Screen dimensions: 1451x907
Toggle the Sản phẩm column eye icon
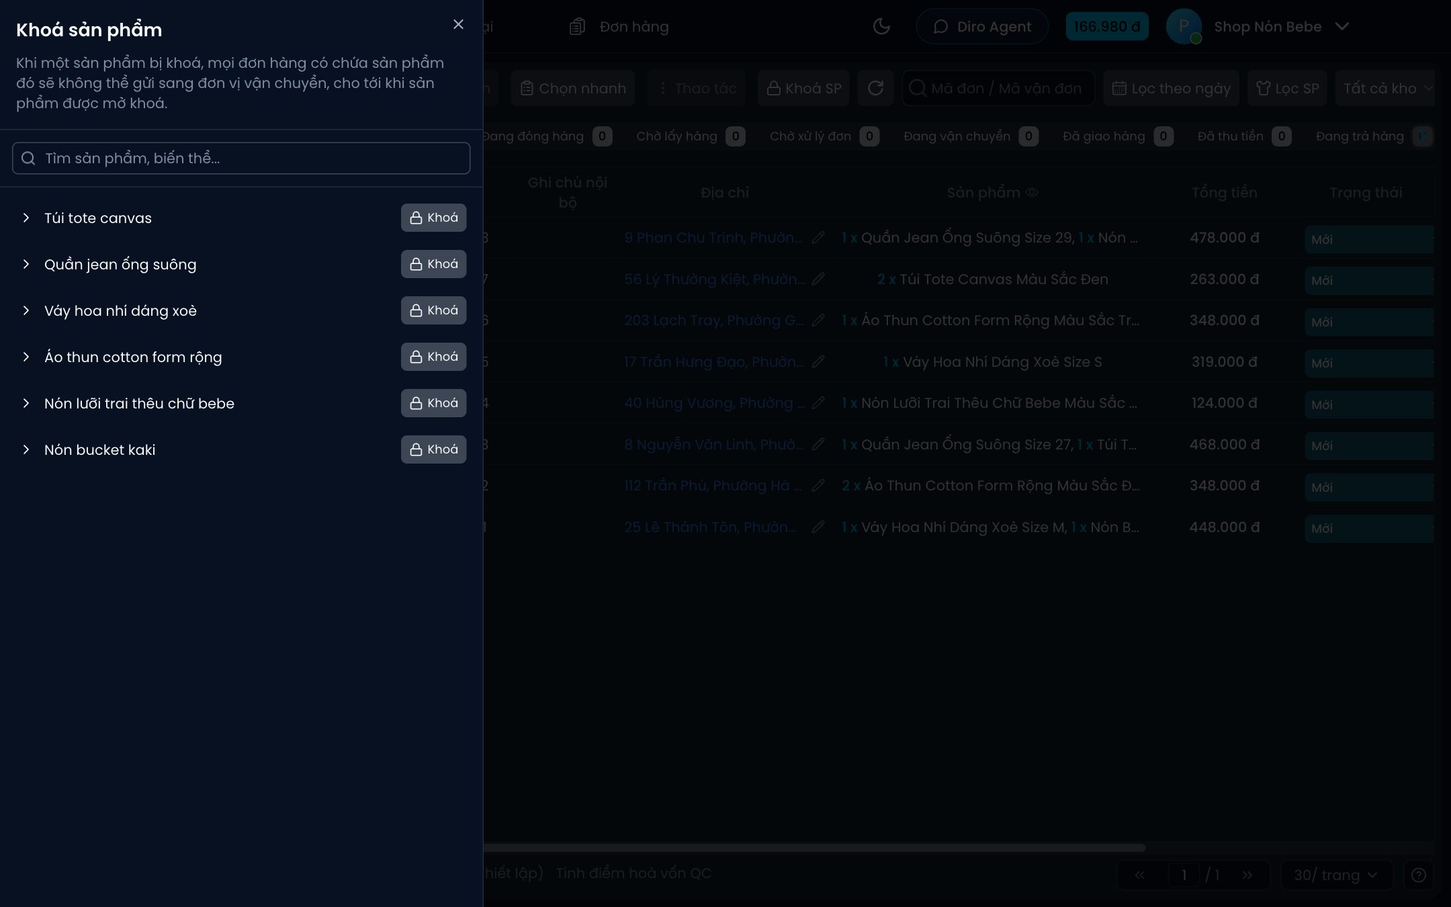(x=1032, y=192)
